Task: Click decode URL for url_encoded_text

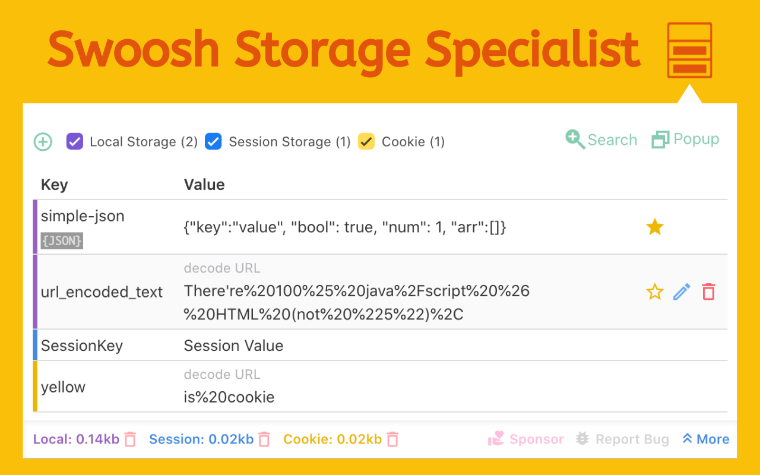Action: 222,268
